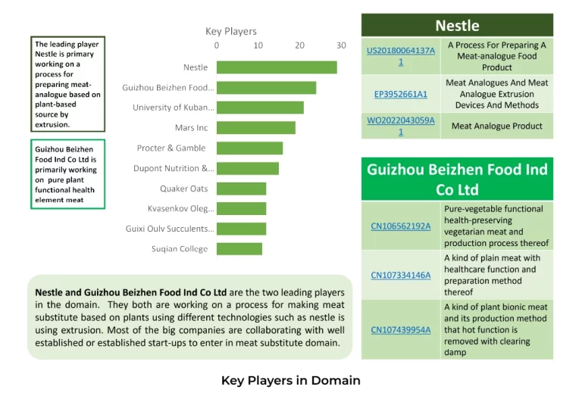The image size is (582, 399).
Task: Select the Procter & Gamble bar
Action: [x=250, y=148]
